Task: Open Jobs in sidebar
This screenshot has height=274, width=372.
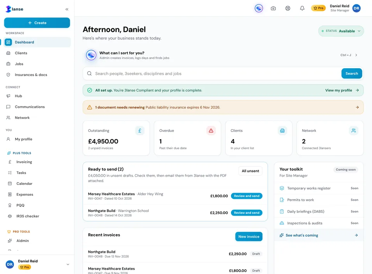Action: click(x=37, y=64)
